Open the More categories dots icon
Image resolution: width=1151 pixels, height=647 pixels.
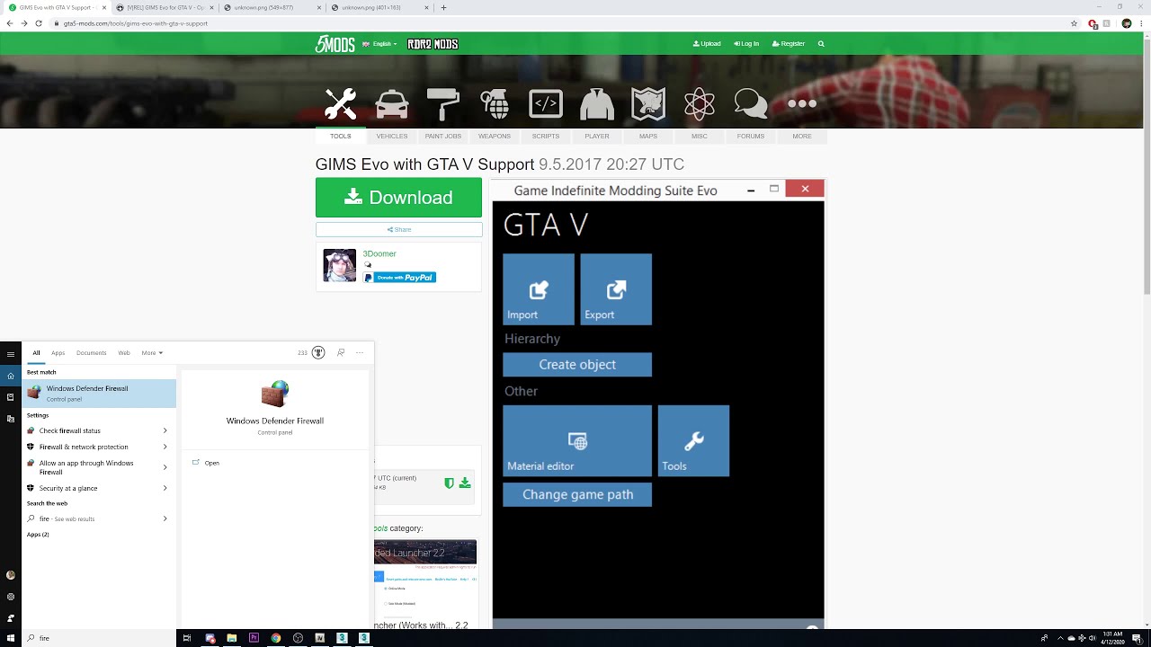[x=802, y=104]
